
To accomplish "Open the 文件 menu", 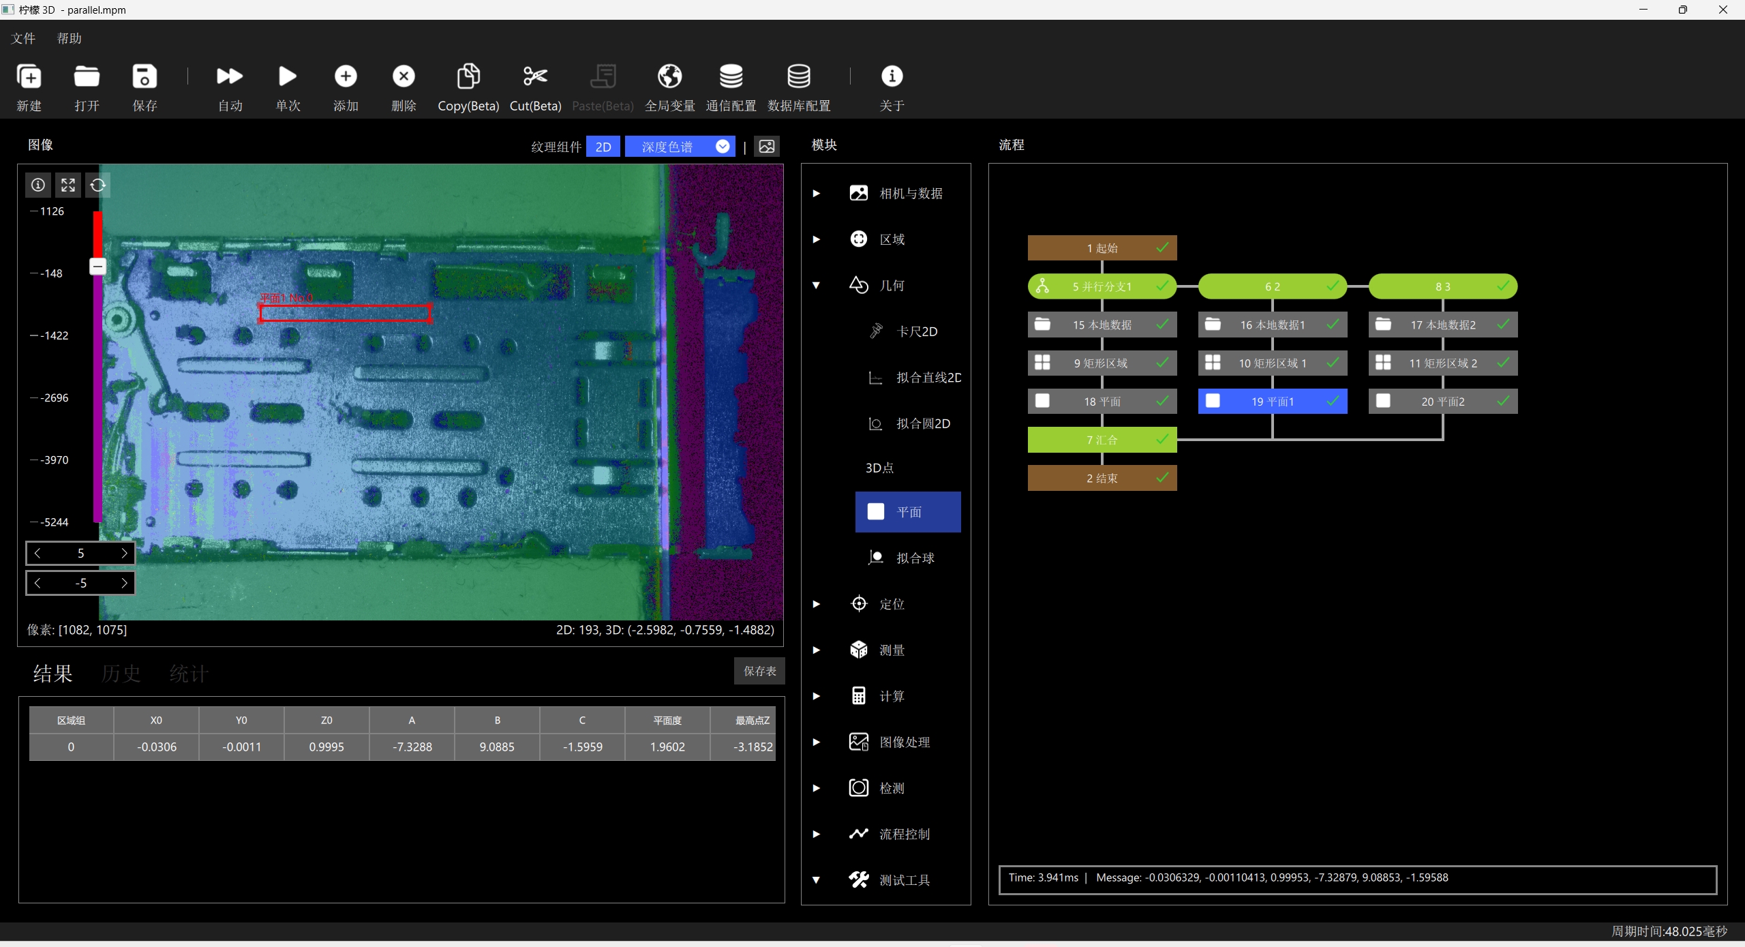I will (23, 38).
